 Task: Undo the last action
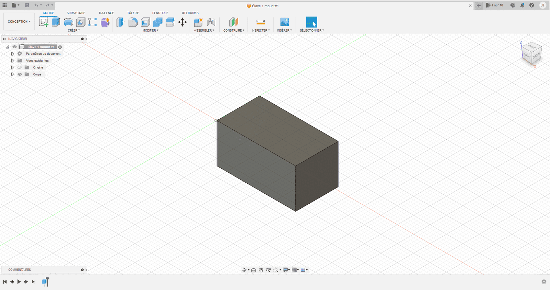pos(36,5)
